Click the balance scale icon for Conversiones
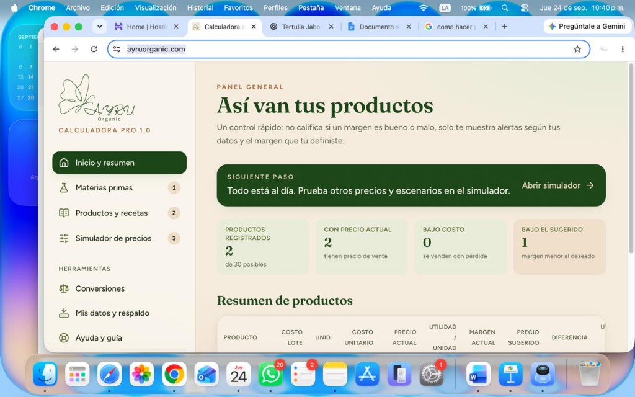 click(x=64, y=288)
